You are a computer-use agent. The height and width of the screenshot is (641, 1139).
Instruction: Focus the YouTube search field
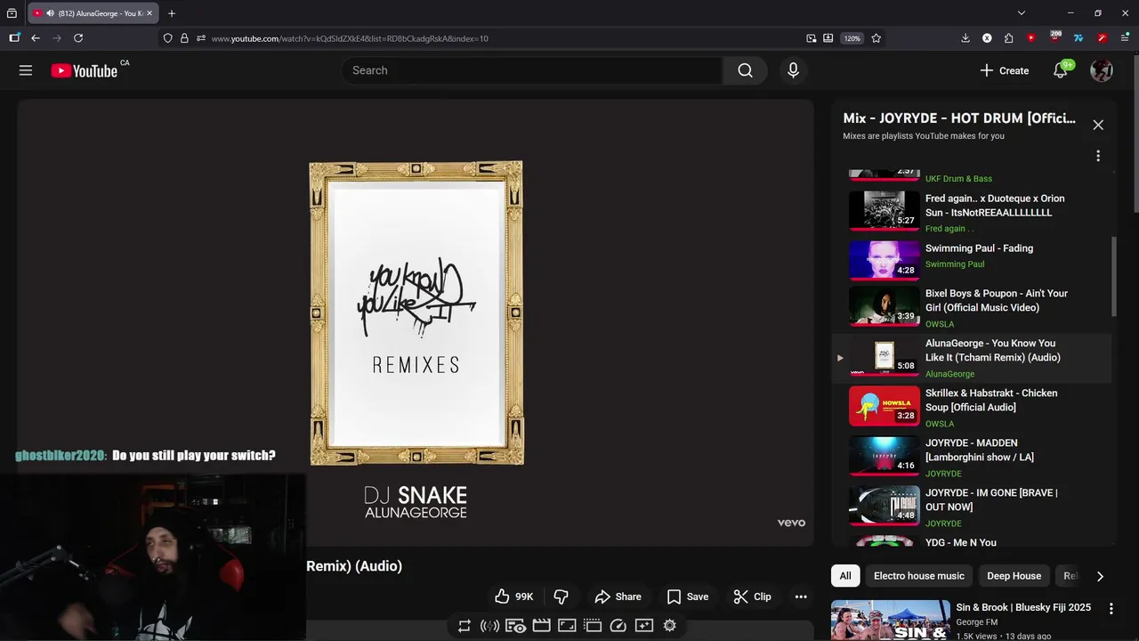pos(532,70)
